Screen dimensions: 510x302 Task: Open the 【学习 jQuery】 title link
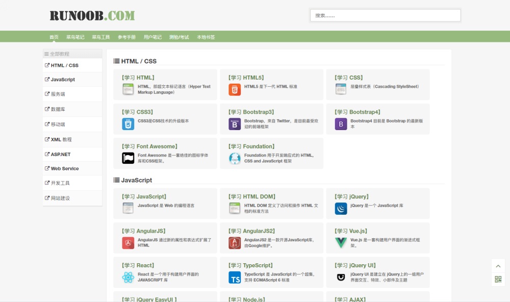[352, 196]
